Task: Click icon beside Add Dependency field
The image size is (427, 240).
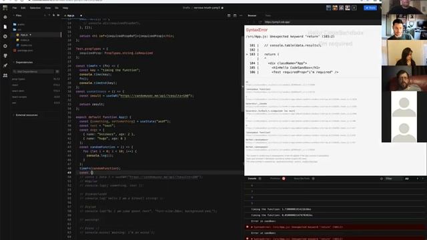Action: pyautogui.click(x=57, y=71)
